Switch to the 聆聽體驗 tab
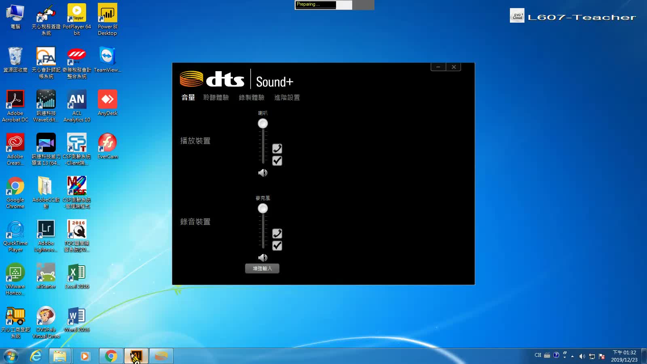The image size is (647, 364). [x=216, y=97]
